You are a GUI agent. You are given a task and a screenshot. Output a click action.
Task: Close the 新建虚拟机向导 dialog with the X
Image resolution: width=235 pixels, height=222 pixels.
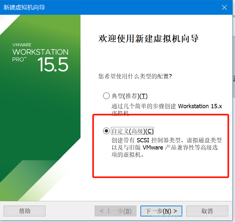[x=224, y=7]
